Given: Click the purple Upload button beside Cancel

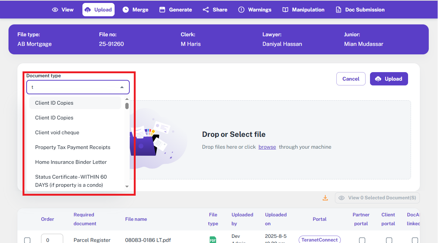Looking at the screenshot, I should (389, 79).
